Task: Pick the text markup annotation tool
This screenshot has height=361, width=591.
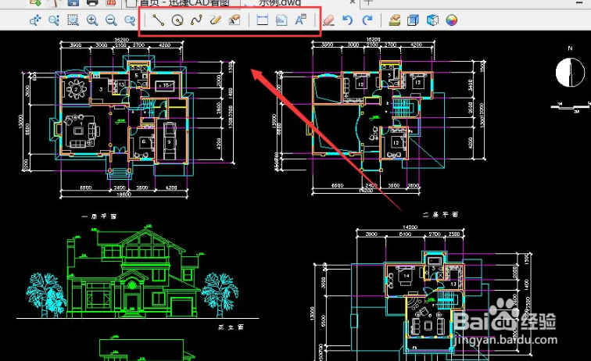Action: pos(235,20)
